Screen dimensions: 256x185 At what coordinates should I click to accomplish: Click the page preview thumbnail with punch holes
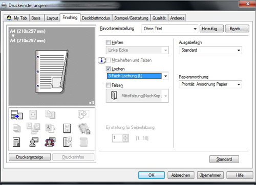tap(52, 72)
